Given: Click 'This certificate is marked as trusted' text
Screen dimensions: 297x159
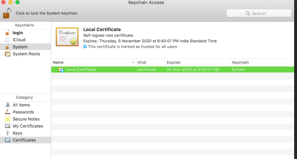Looking at the screenshot, I should coord(132,46).
